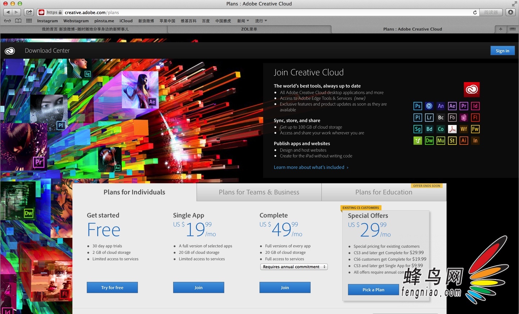
Task: Open the Bookmarks book icon
Action: (18, 21)
